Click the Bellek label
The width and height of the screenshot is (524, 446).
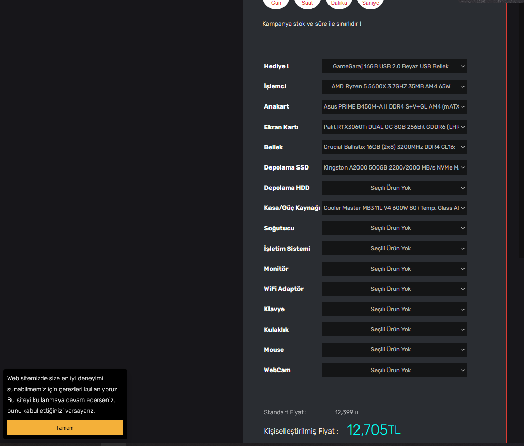pos(273,147)
